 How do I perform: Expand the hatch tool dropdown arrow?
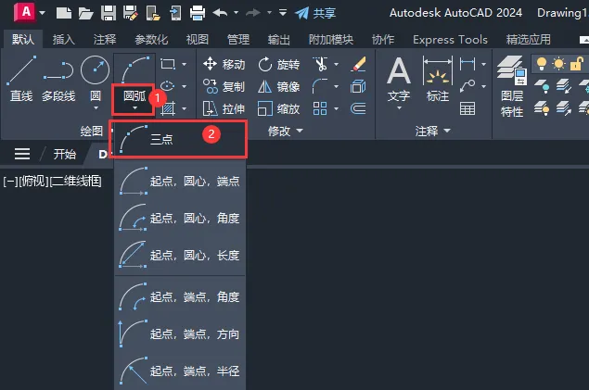click(x=184, y=108)
